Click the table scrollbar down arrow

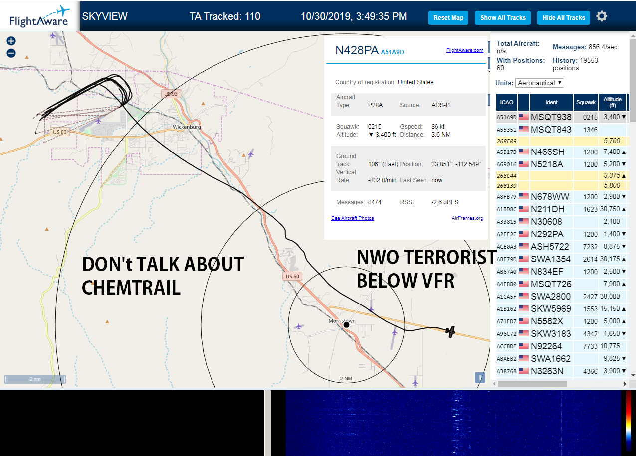pyautogui.click(x=633, y=375)
